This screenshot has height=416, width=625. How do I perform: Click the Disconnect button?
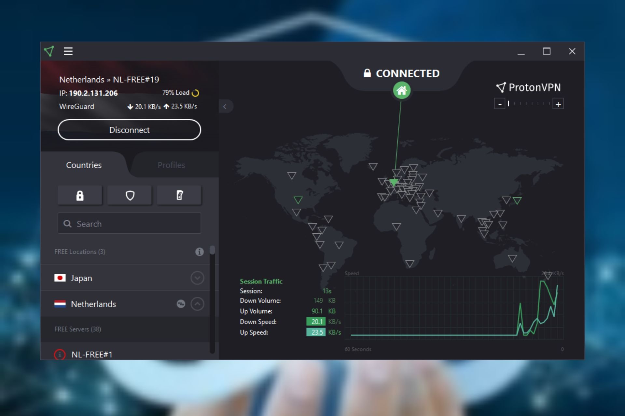coord(129,130)
